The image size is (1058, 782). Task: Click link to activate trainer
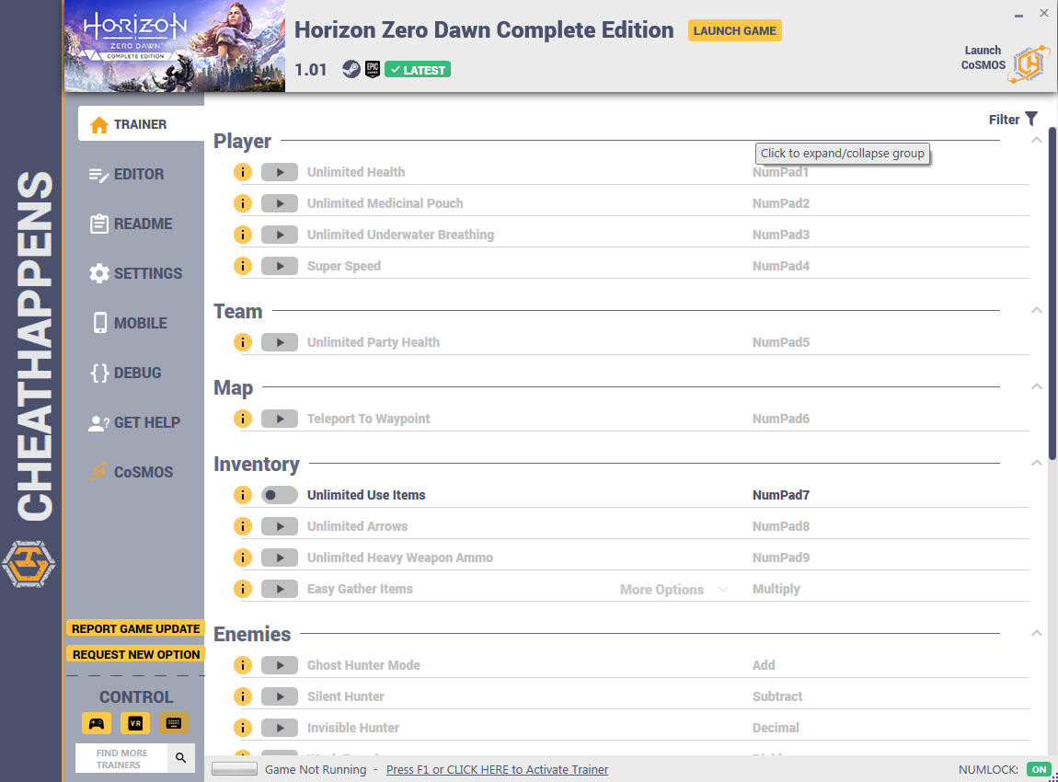(497, 769)
